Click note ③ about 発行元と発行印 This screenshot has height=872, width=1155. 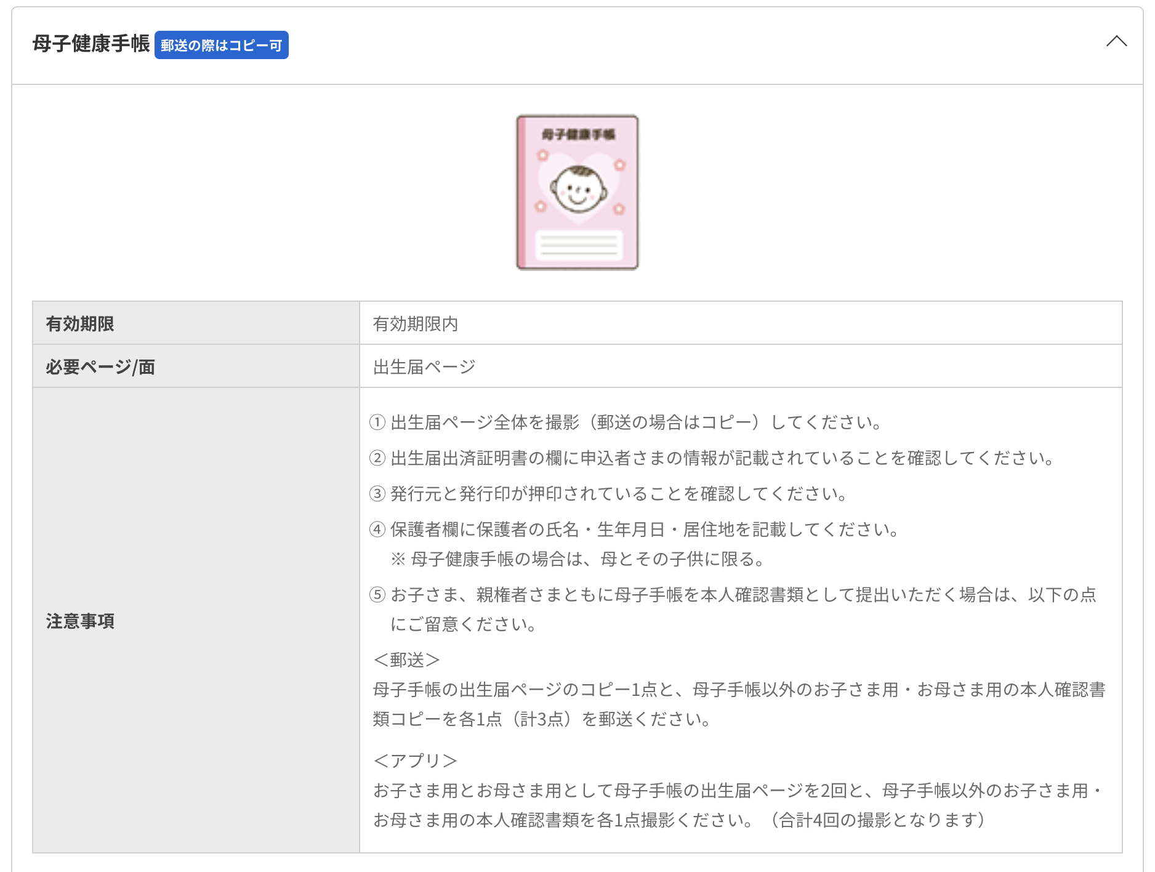[610, 494]
